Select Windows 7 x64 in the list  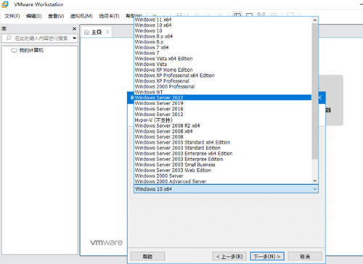pyautogui.click(x=223, y=47)
